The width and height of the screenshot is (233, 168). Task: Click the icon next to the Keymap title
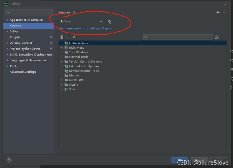(74, 13)
